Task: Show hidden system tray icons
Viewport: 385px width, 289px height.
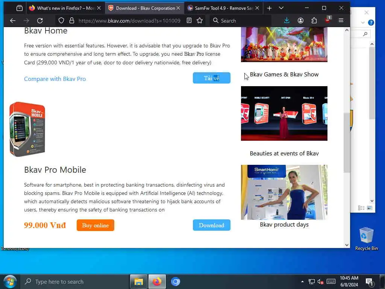Action: (x=302, y=281)
